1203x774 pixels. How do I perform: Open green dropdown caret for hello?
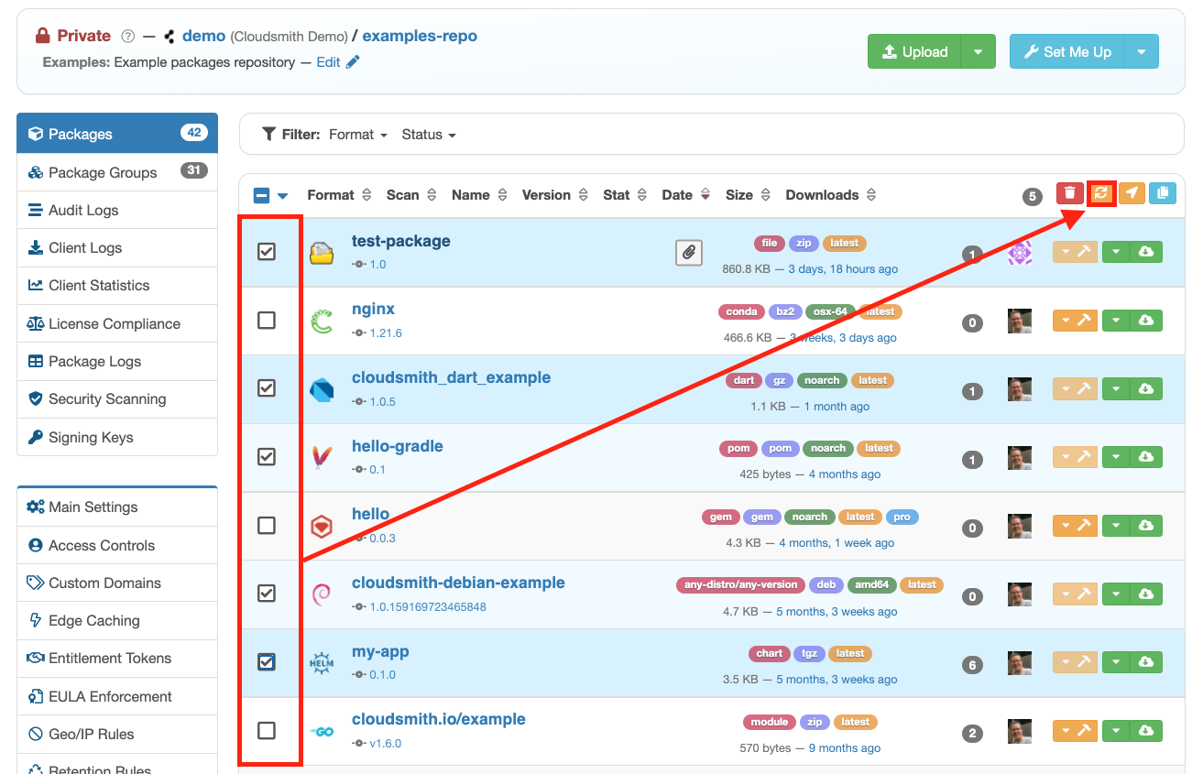(1116, 526)
